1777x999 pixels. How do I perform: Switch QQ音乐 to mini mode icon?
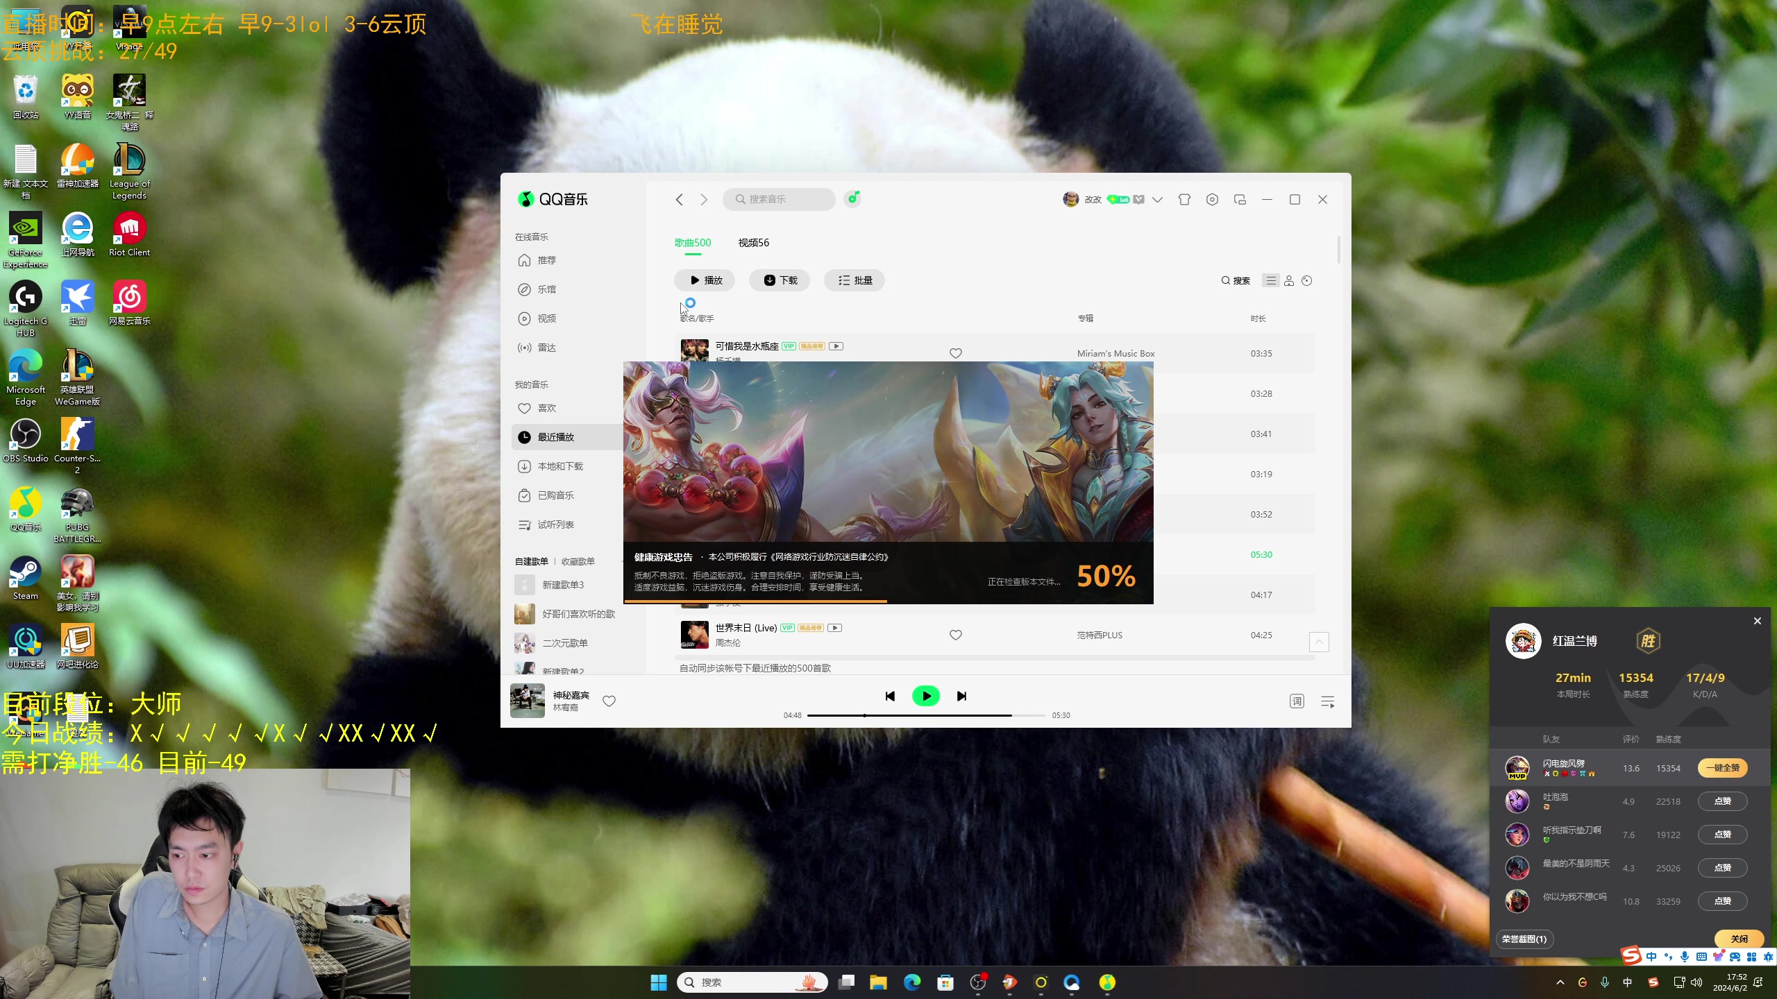pyautogui.click(x=1240, y=200)
